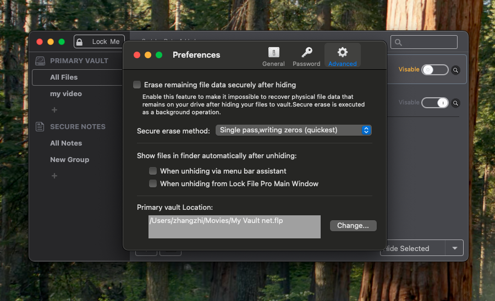Select All Notes under Secure Notes

[x=66, y=143]
